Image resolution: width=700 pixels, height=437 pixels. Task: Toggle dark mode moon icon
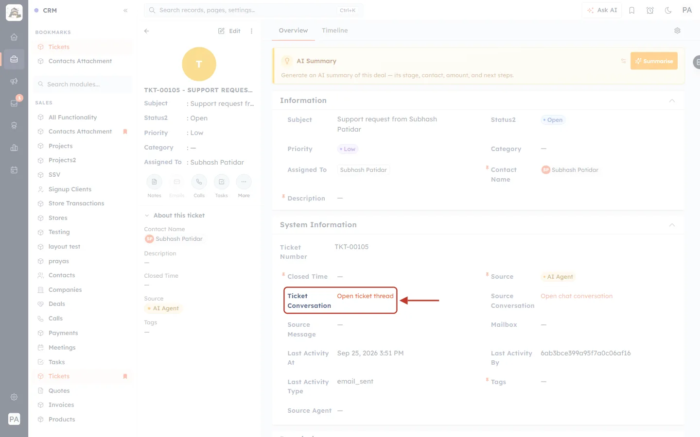(x=668, y=10)
